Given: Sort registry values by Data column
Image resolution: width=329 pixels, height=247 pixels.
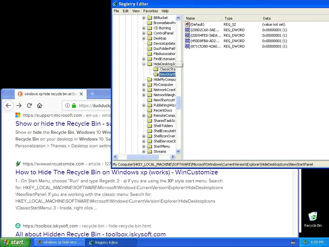Looking at the screenshot, I should click(295, 18).
